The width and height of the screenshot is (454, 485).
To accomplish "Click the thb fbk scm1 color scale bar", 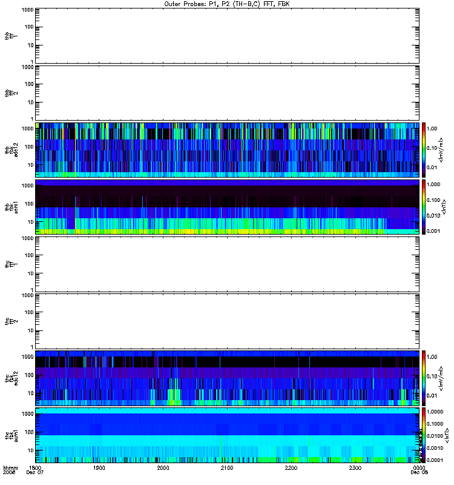I will [424, 207].
